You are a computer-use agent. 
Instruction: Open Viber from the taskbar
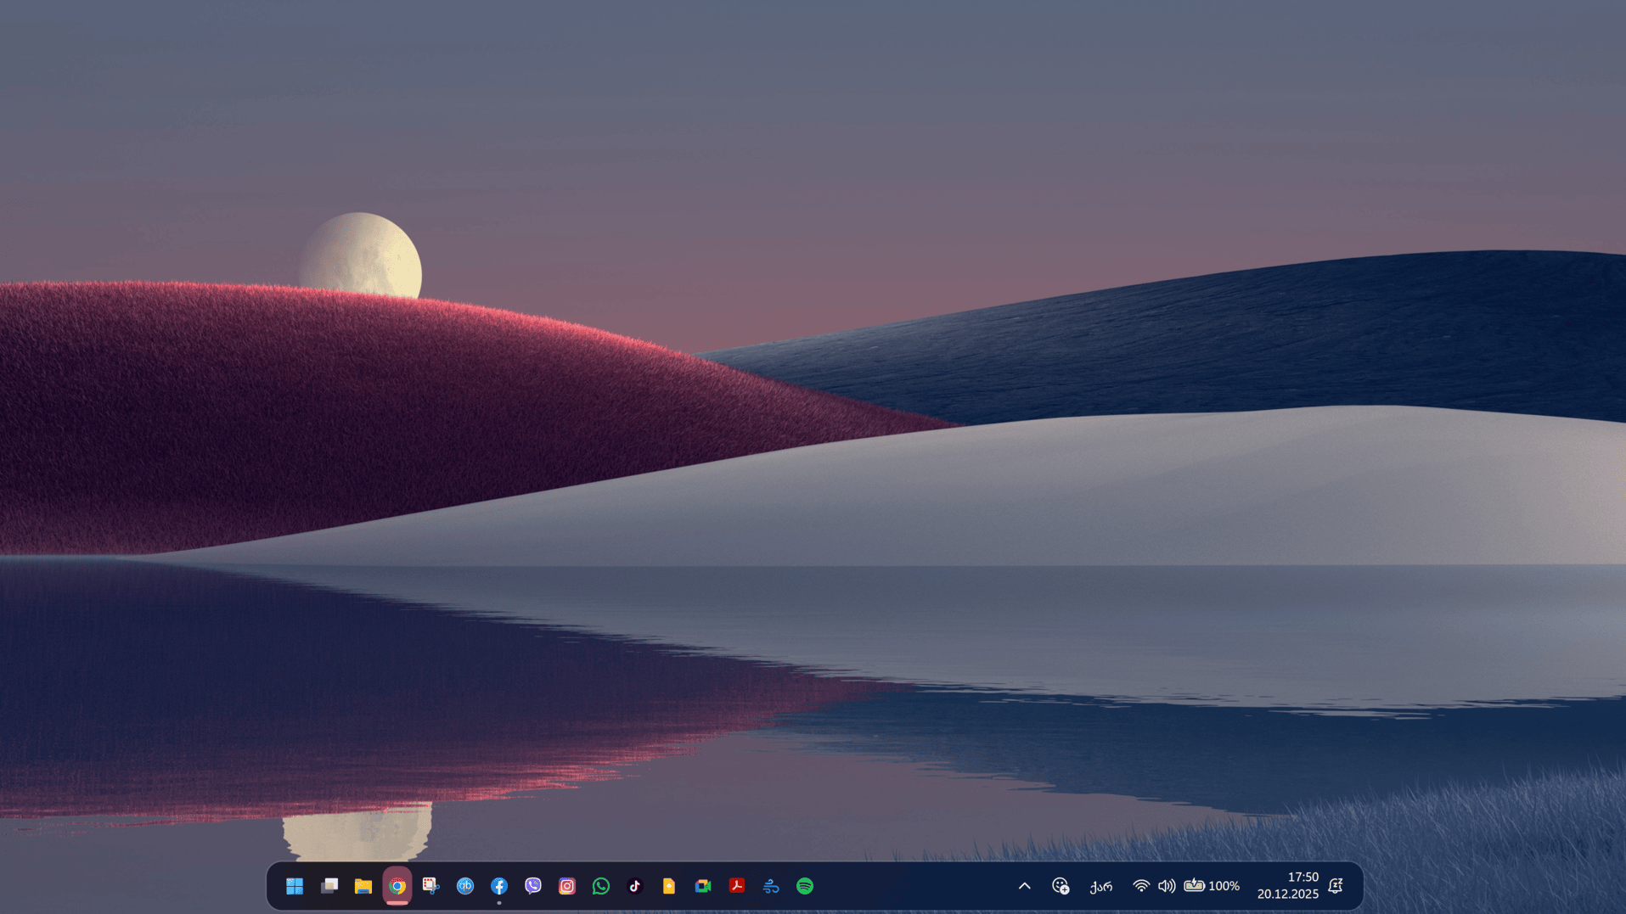[x=533, y=886]
